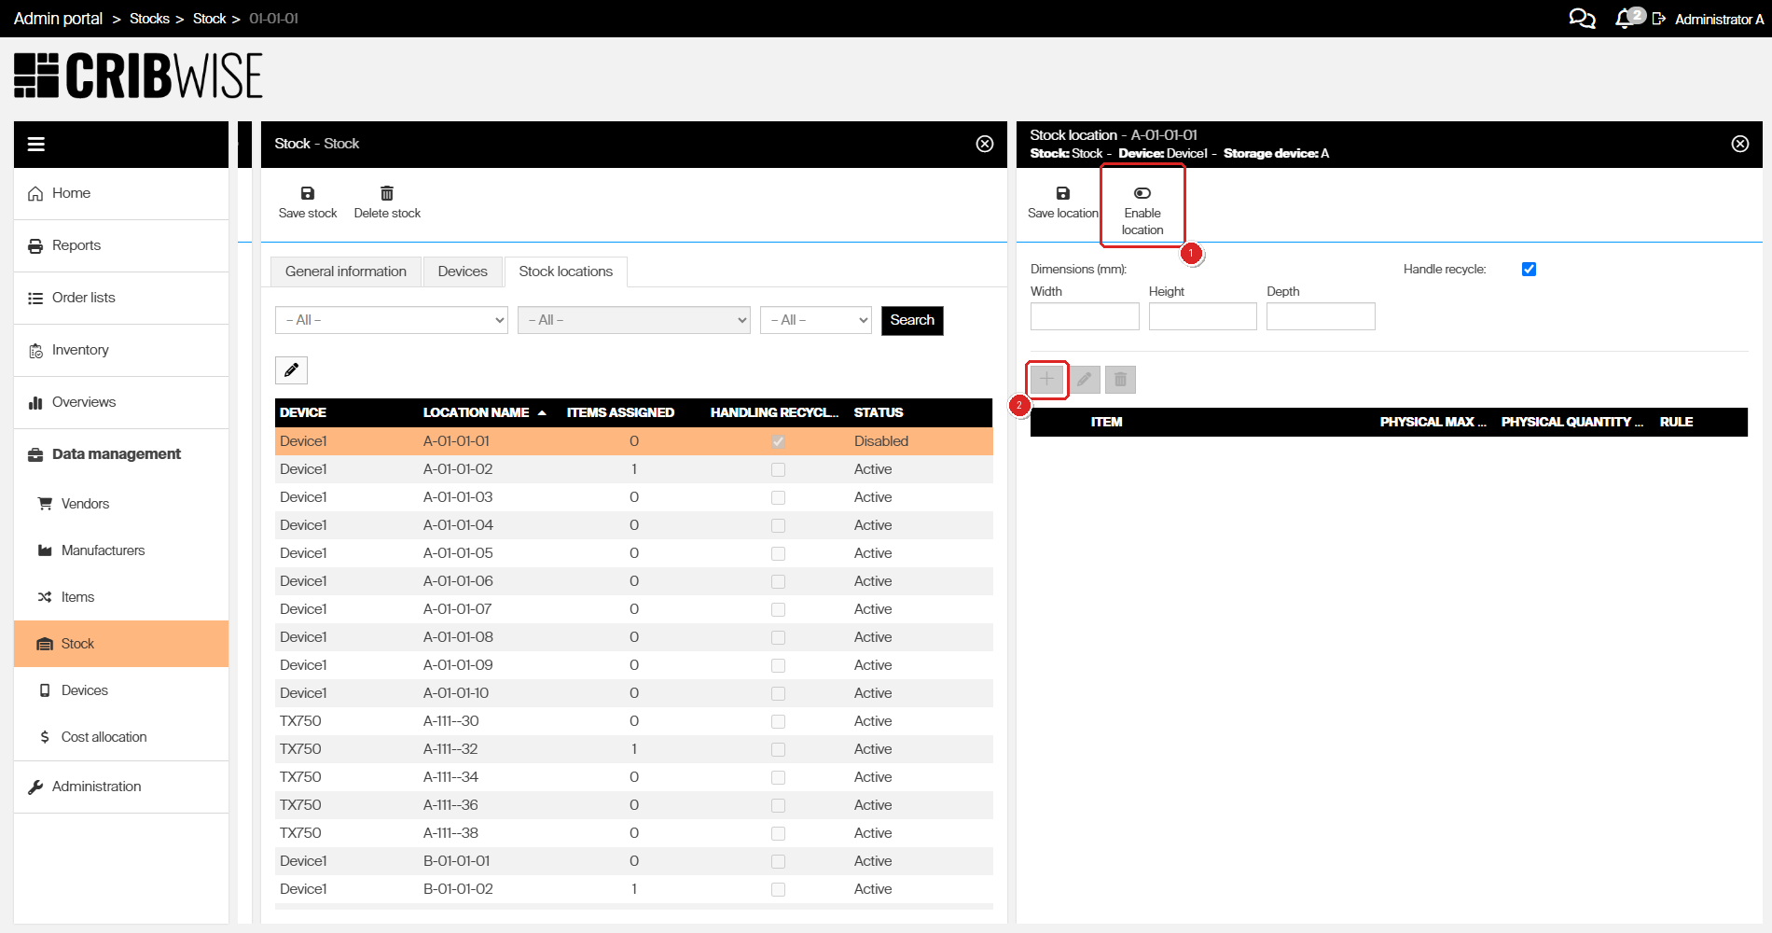The image size is (1772, 933).
Task: Open the hamburger menu icon
Action: click(36, 144)
